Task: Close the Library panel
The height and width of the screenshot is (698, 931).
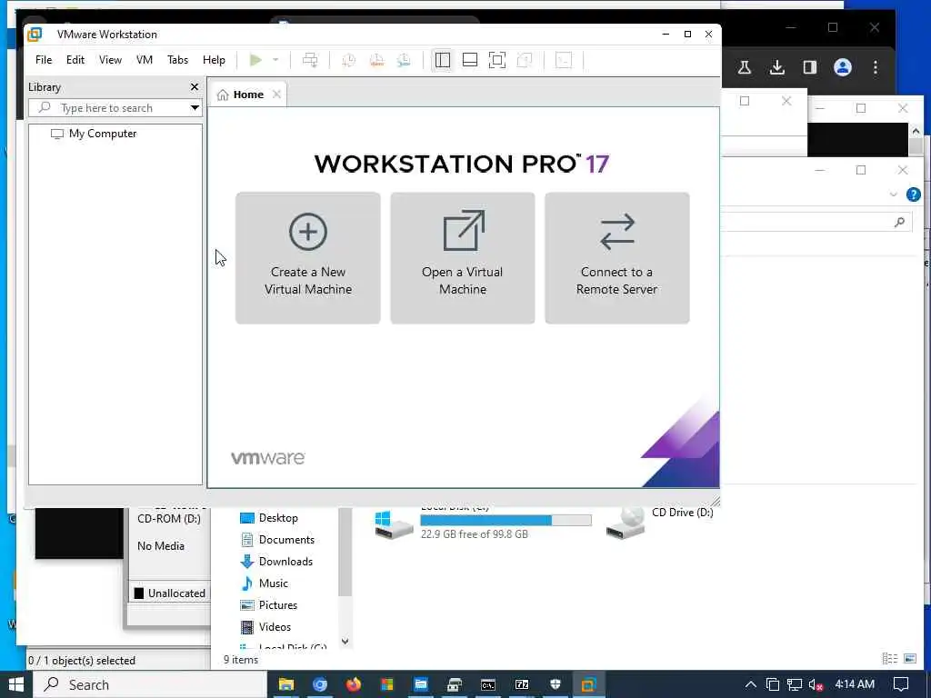Action: [x=195, y=87]
